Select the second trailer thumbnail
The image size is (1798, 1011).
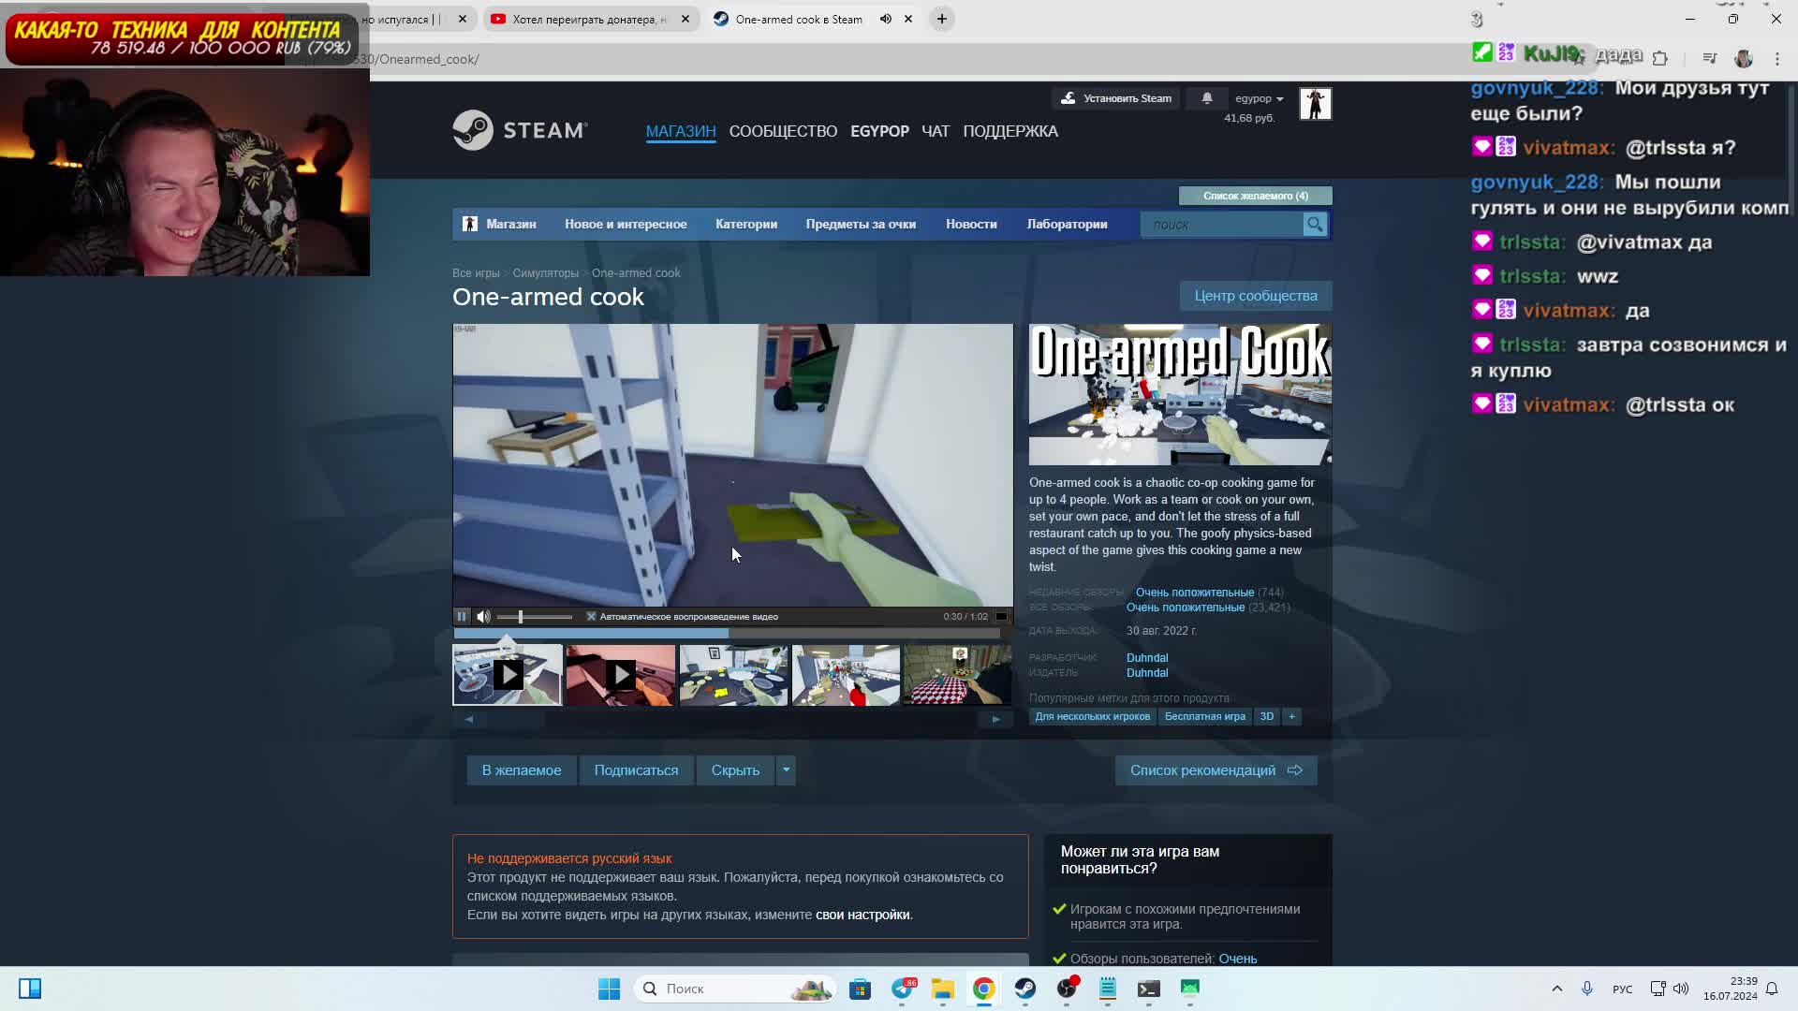[620, 675]
